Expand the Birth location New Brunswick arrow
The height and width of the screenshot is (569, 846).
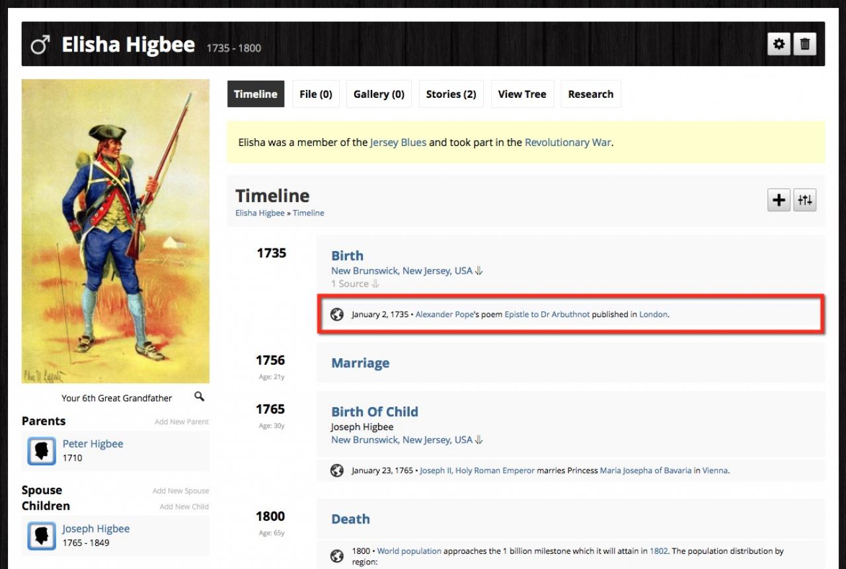[x=479, y=271]
